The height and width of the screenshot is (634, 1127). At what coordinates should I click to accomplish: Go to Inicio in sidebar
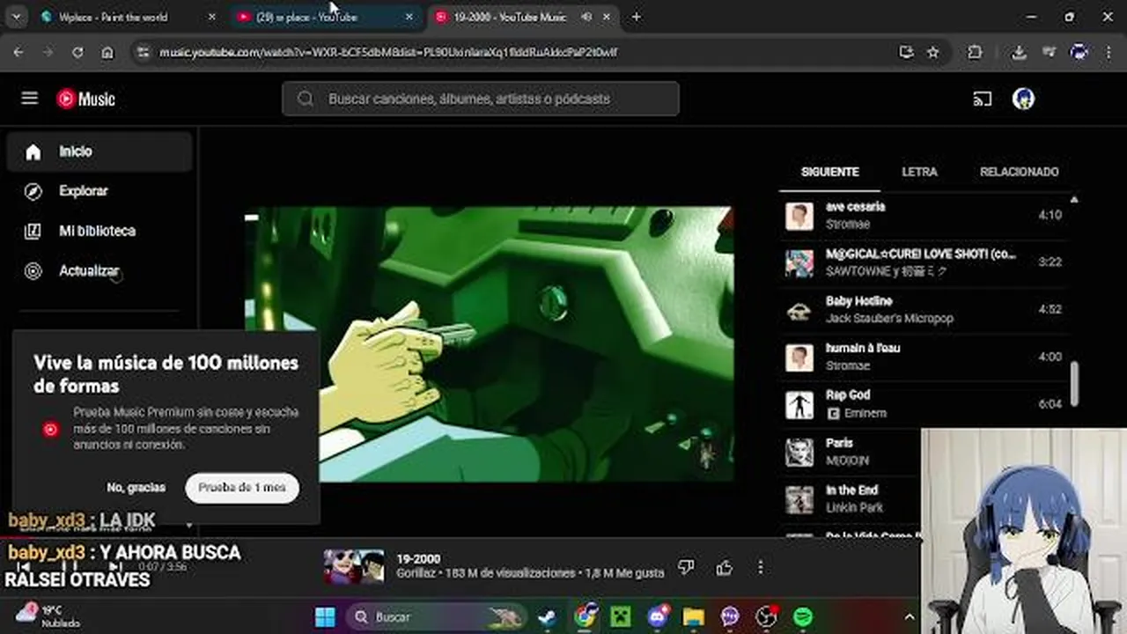[x=99, y=151]
